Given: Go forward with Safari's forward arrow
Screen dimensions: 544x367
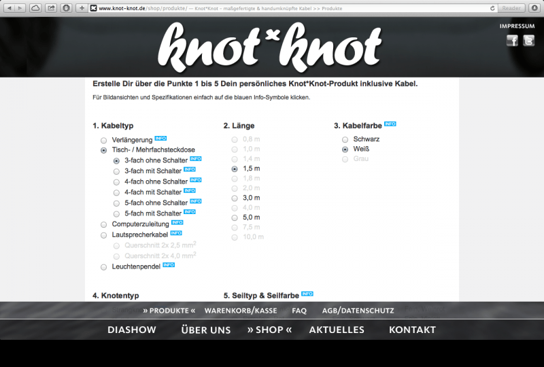Looking at the screenshot, I should pyautogui.click(x=20, y=8).
